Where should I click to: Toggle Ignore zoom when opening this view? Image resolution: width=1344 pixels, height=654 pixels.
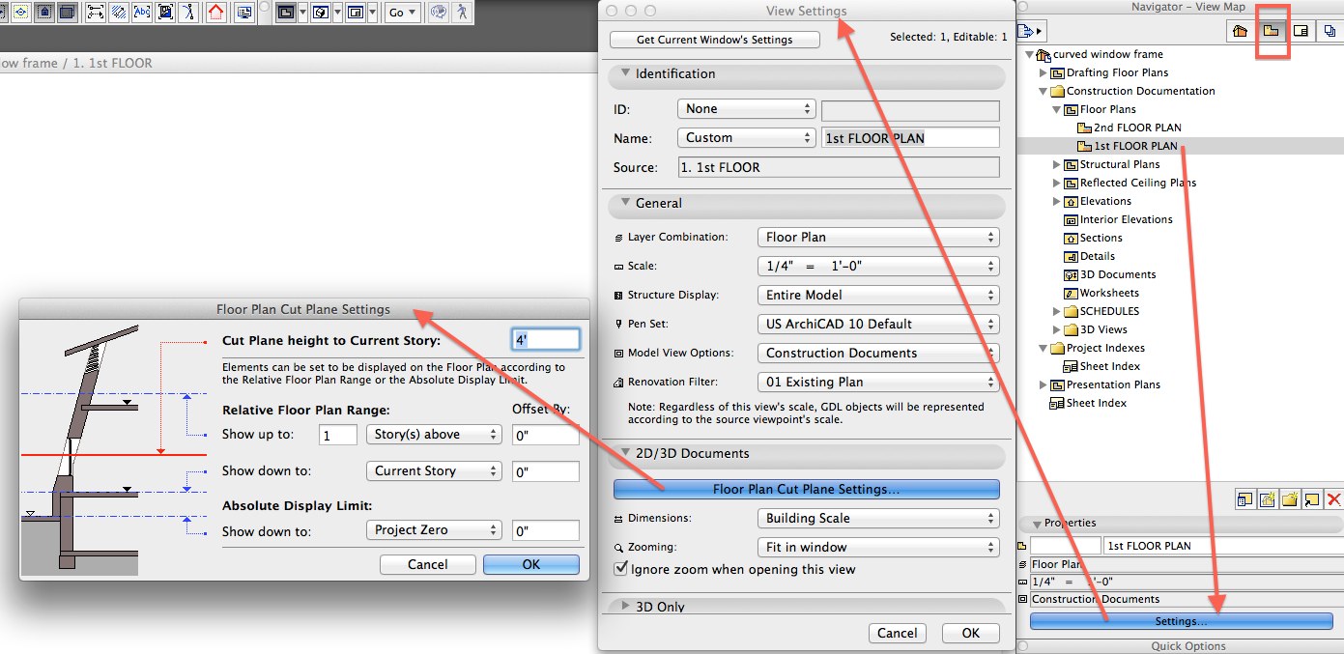click(x=623, y=569)
